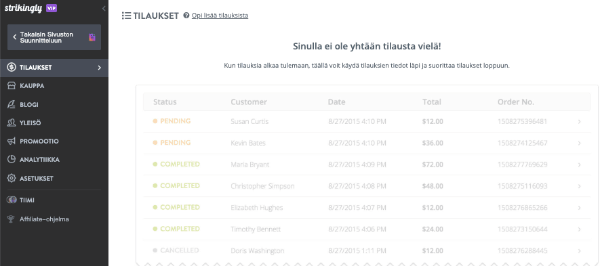Click the Promootio megaphone icon
Viewport: 600px width, 266px height.
pyautogui.click(x=12, y=141)
